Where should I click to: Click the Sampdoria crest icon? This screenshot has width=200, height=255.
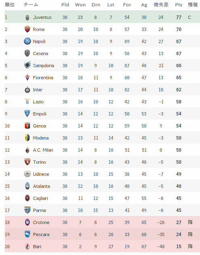click(x=27, y=66)
